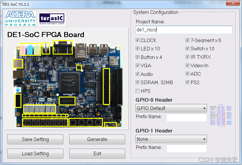The width and height of the screenshot is (242, 165).
Task: Click the Exit button
Action: (x=97, y=153)
